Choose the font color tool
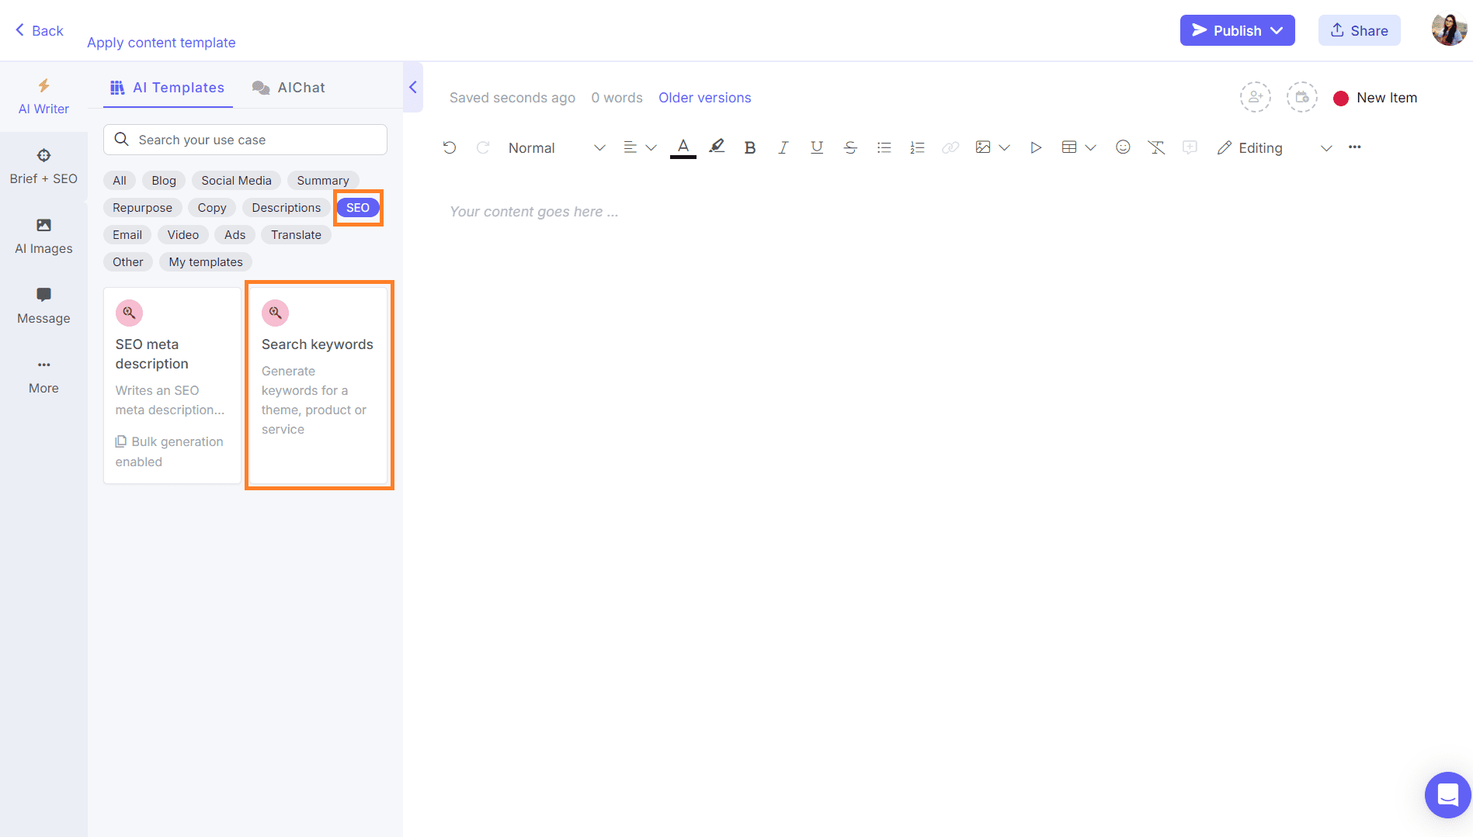 683,147
